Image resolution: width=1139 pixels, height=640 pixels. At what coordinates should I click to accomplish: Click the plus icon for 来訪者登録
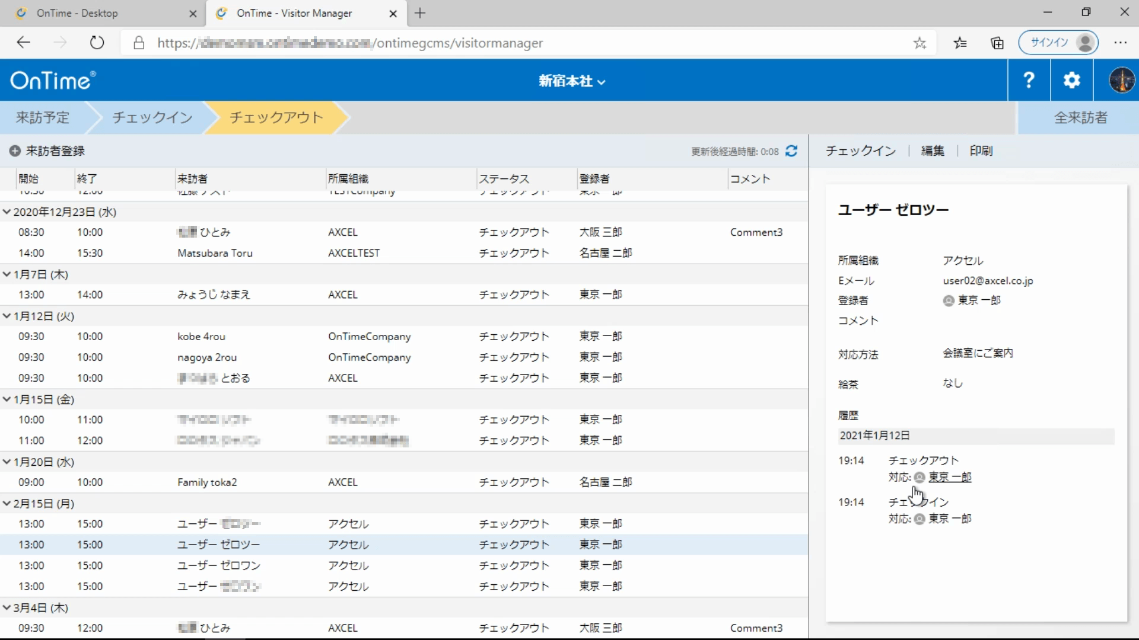15,151
